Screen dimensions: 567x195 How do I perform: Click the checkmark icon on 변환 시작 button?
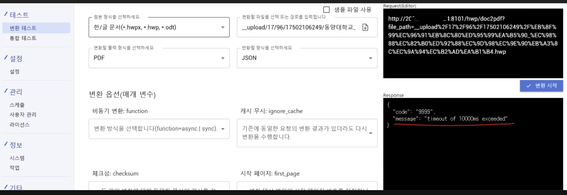(x=529, y=86)
